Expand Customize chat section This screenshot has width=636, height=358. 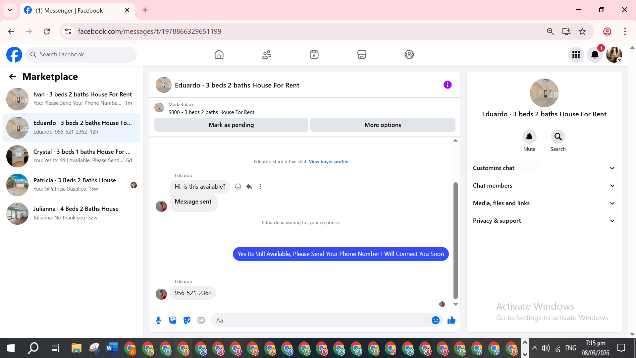(544, 168)
